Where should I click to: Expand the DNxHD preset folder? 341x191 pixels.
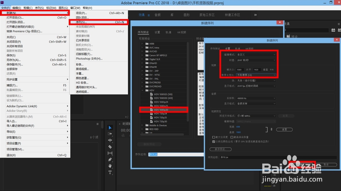(x=142, y=63)
